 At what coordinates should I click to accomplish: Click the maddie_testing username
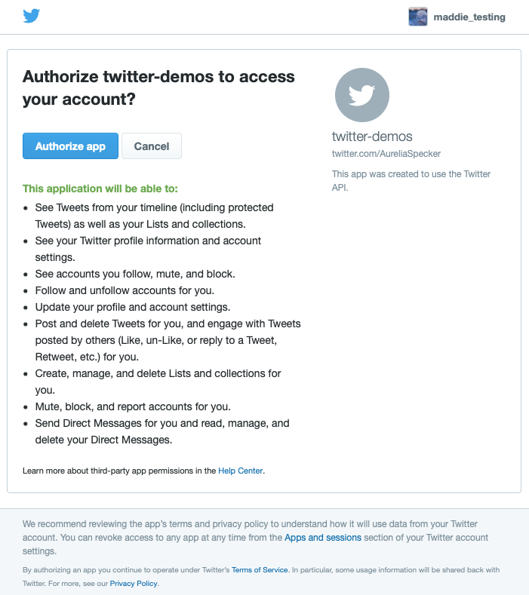tap(469, 17)
